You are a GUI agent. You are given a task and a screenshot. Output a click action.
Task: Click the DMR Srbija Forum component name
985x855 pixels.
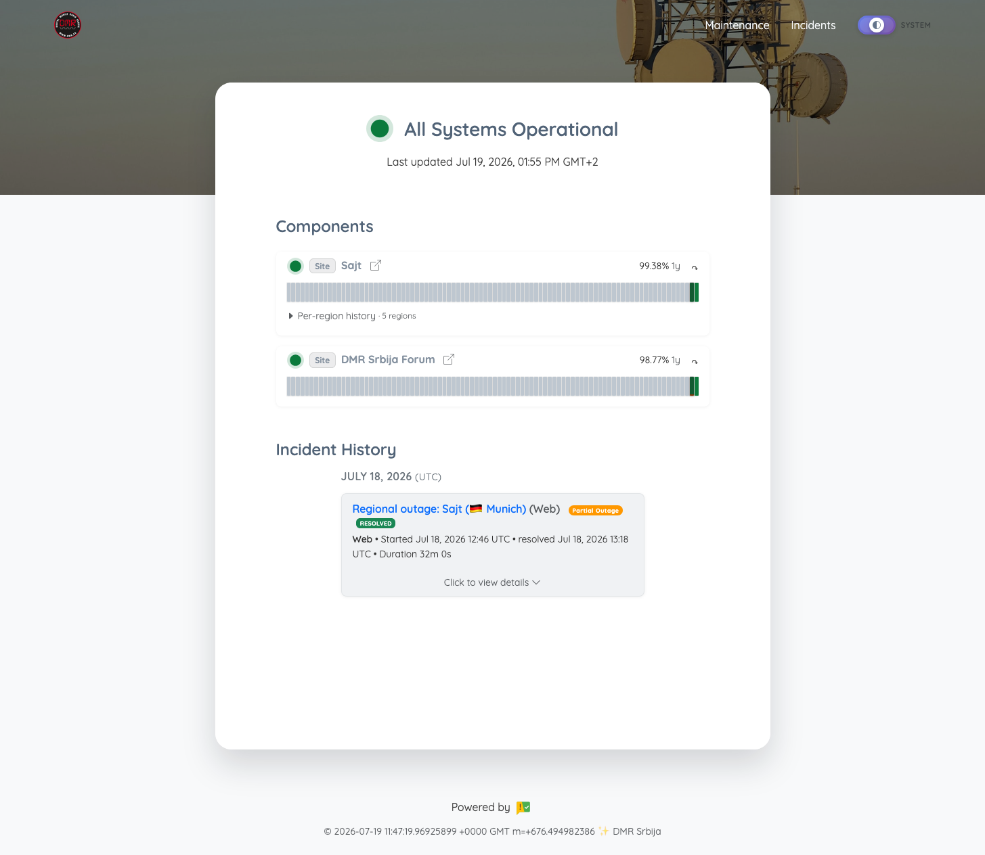pyautogui.click(x=388, y=359)
